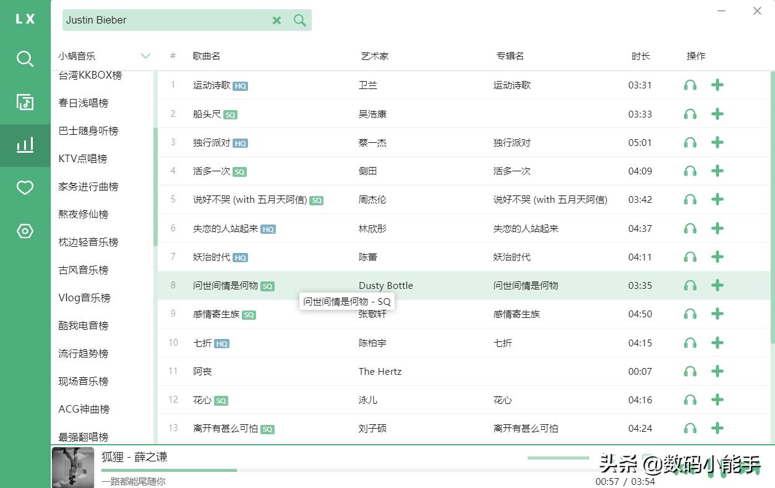The height and width of the screenshot is (488, 775).
Task: Open the Songlist section from the sidebar
Action: pos(25,102)
